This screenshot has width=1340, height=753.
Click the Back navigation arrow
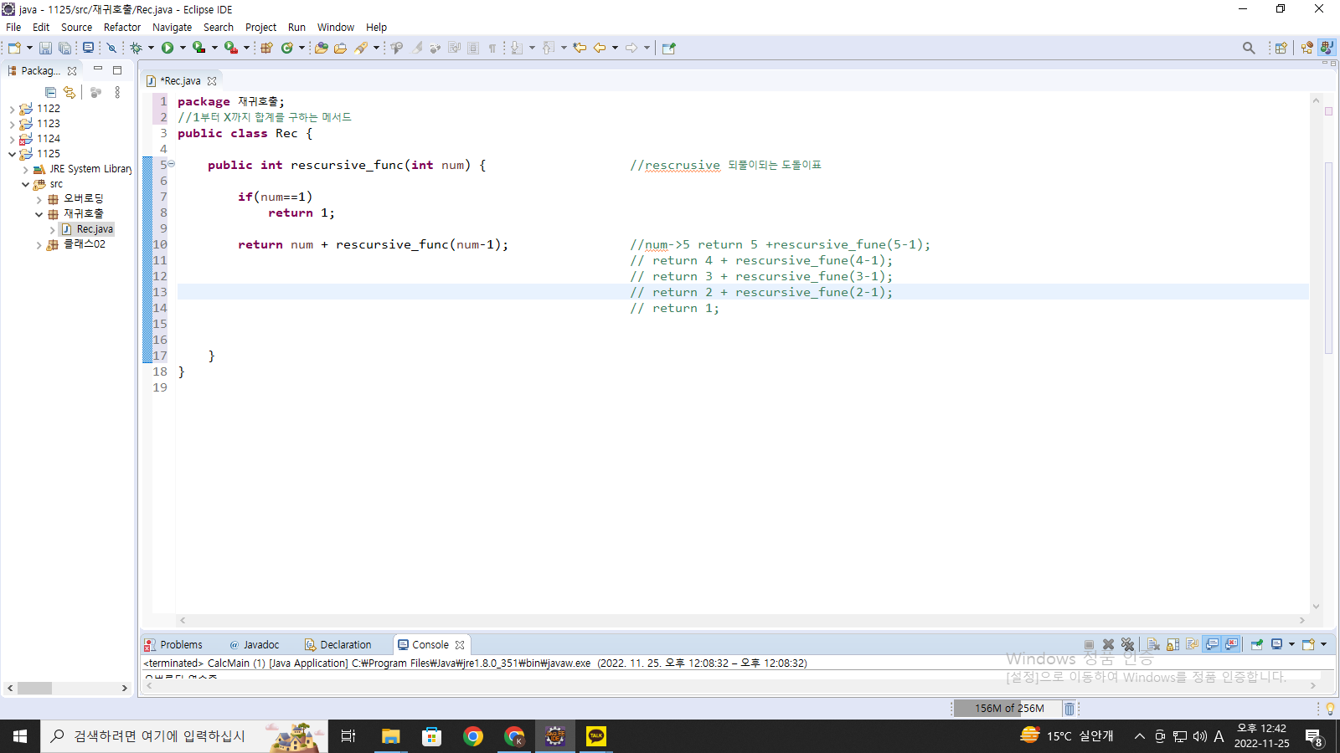tap(600, 49)
